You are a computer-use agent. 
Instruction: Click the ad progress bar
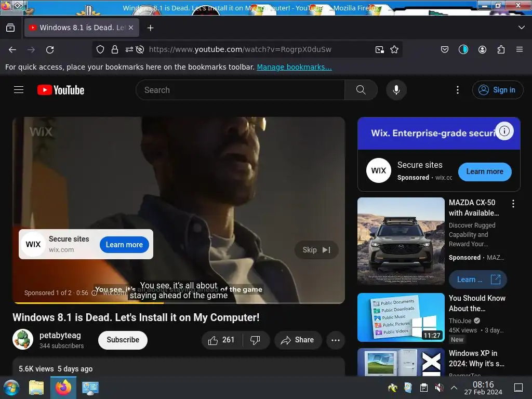(179, 303)
